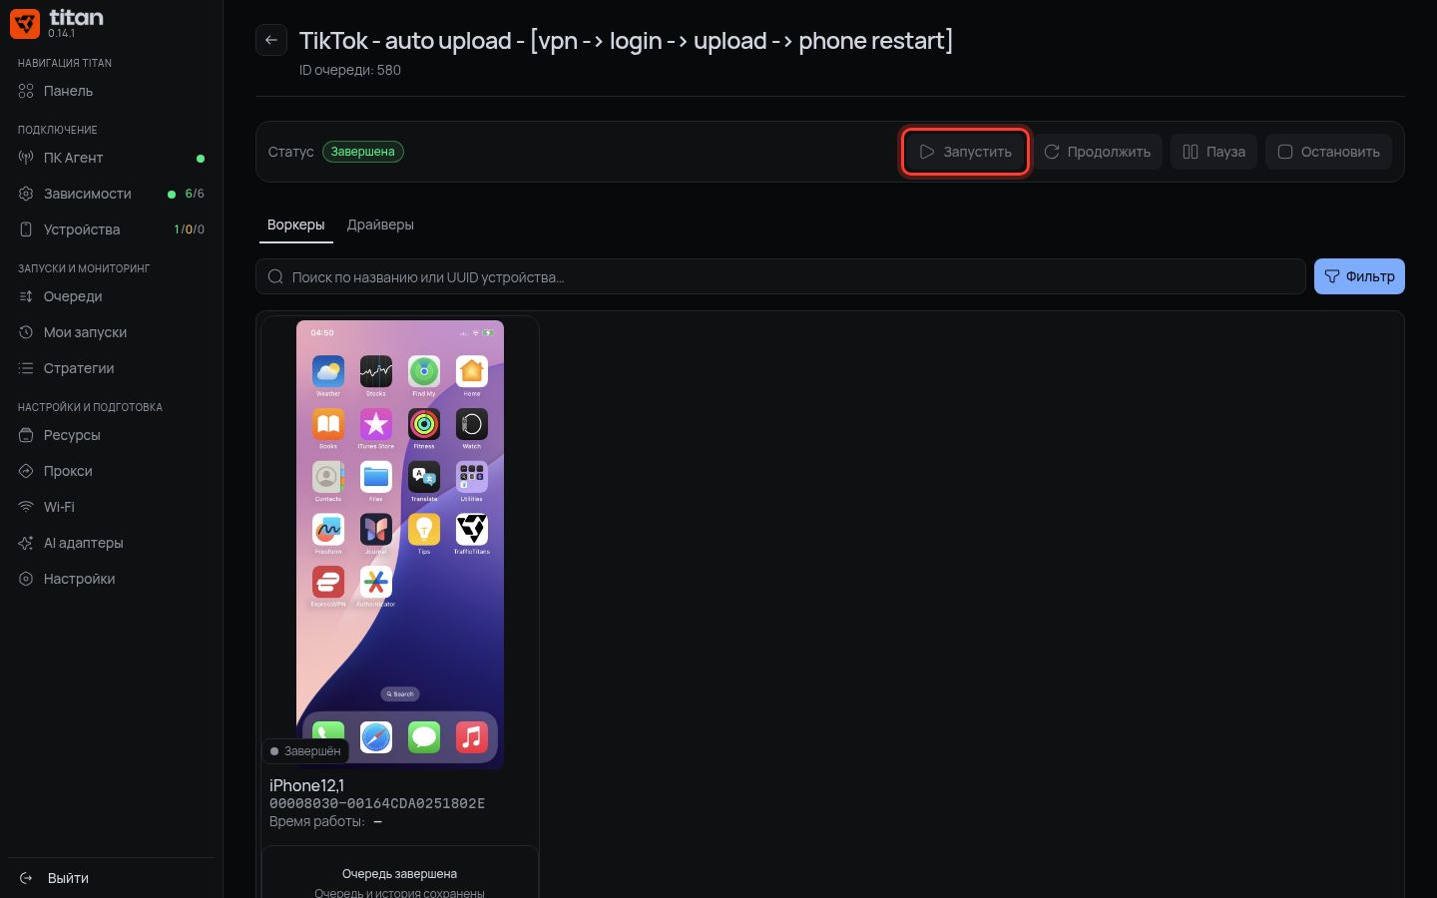This screenshot has width=1437, height=898.
Task: Navigate to Ресурсы section
Action: [111, 435]
